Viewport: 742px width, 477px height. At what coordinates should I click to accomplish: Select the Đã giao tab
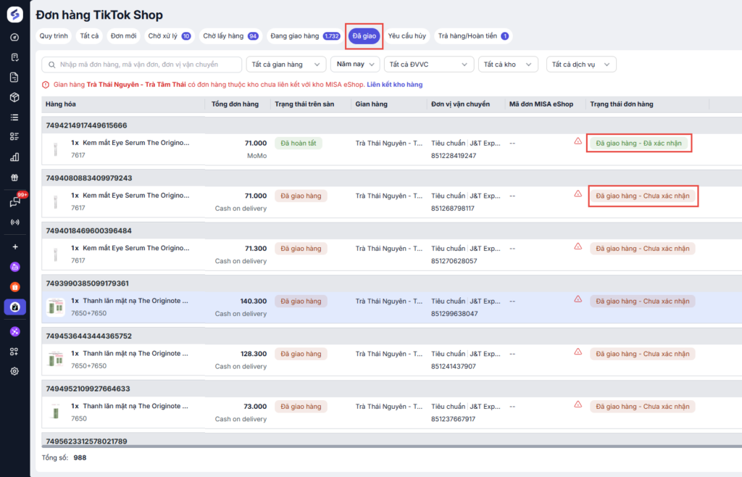pos(364,36)
